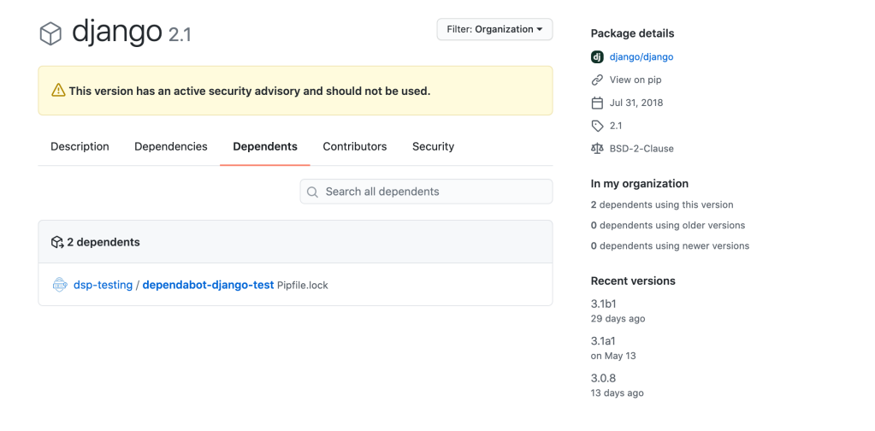The height and width of the screenshot is (431, 875).
Task: Click the package icon in 2 dependents header
Action: (x=57, y=242)
